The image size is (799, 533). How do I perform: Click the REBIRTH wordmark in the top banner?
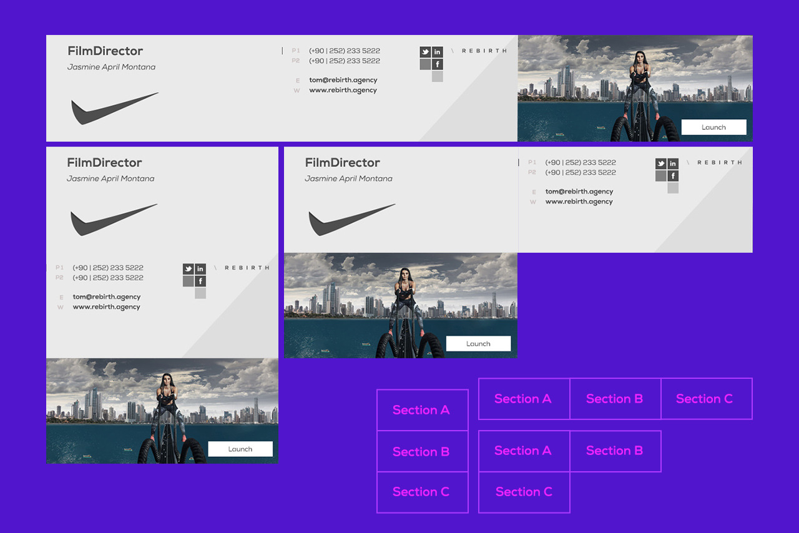pos(484,51)
